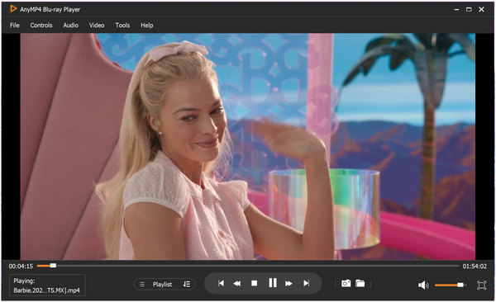This screenshot has height=302, width=496.
Task: Open the Help menu
Action: pyautogui.click(x=147, y=26)
